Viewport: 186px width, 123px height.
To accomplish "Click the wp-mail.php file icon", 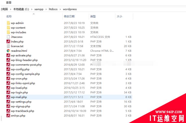I will [x=8, y=97].
